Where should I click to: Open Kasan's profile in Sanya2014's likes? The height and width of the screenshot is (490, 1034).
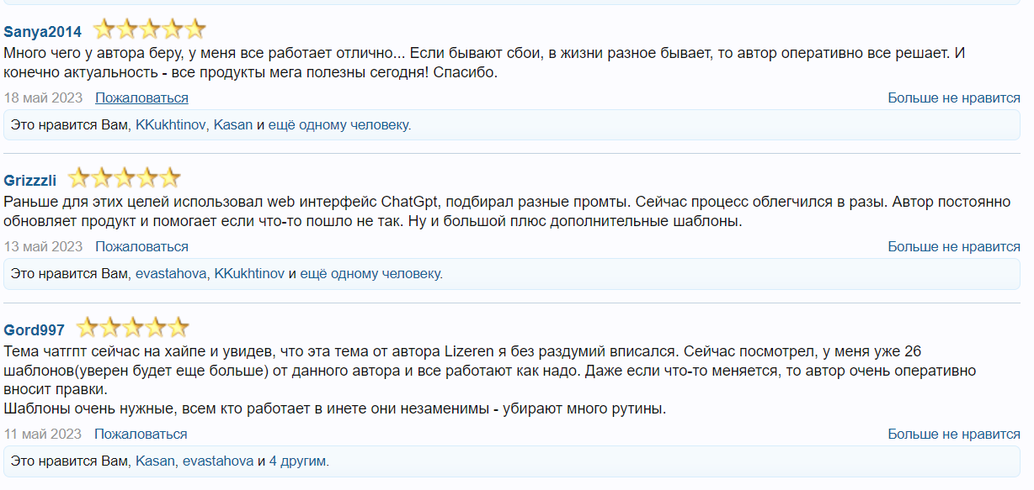[233, 125]
